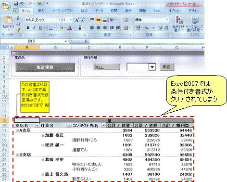Click the increase font size icon
The width and height of the screenshot is (227, 182).
point(77,20)
